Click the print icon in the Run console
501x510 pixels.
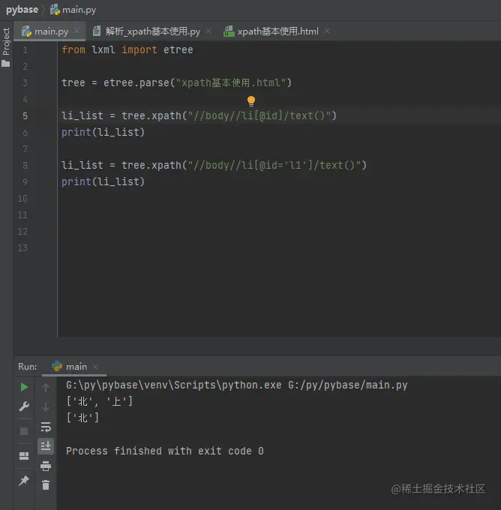pos(46,466)
